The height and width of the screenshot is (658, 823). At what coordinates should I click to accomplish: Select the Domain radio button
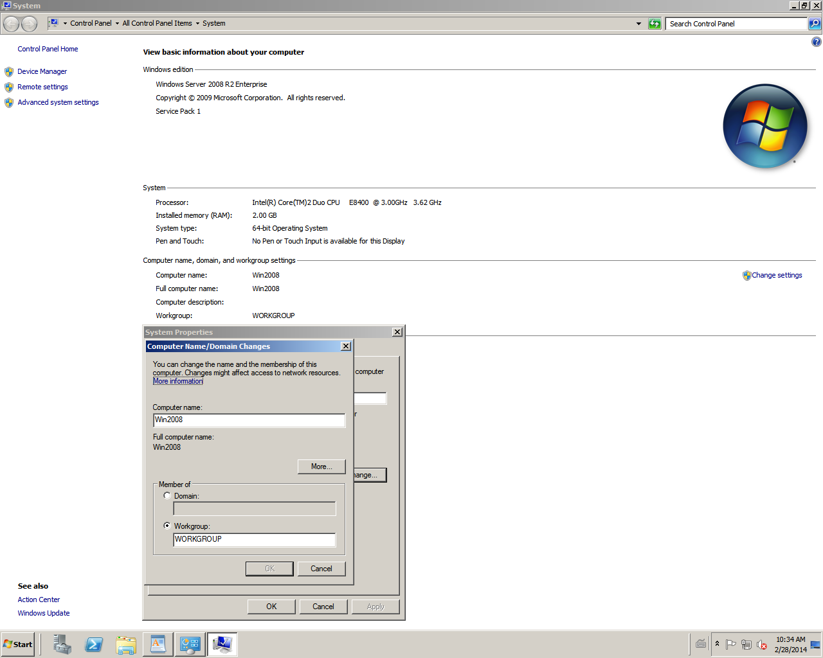tap(167, 495)
